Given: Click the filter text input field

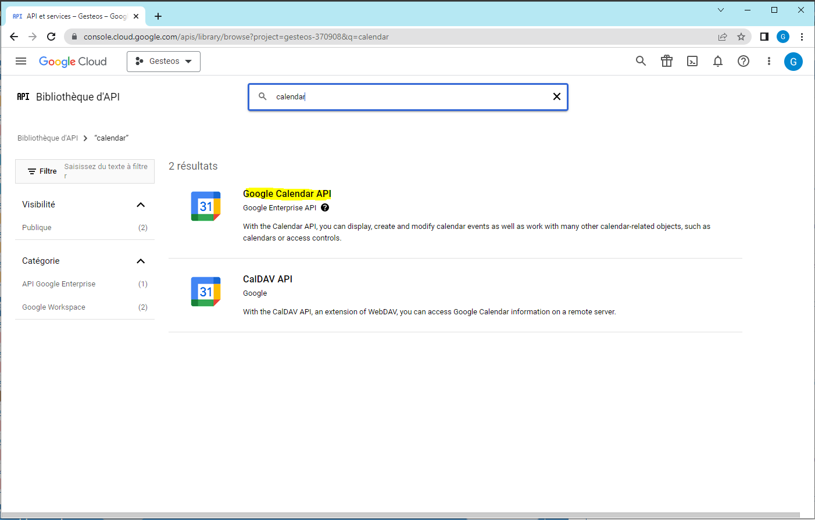Looking at the screenshot, I should 106,171.
